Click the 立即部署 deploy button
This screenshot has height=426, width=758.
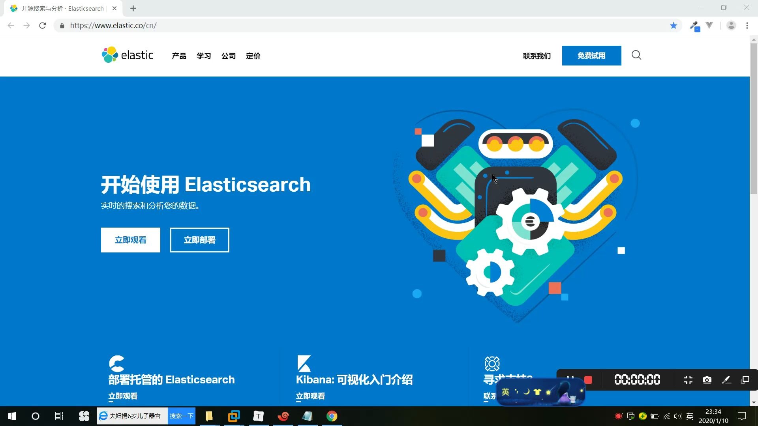(200, 240)
